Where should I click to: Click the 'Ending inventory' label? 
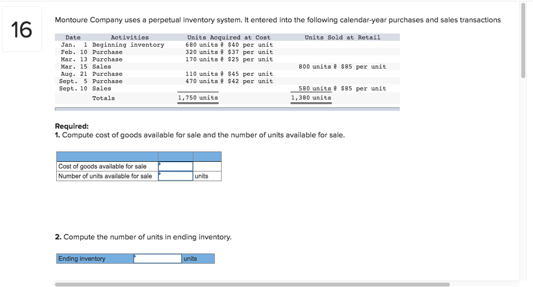click(x=82, y=258)
